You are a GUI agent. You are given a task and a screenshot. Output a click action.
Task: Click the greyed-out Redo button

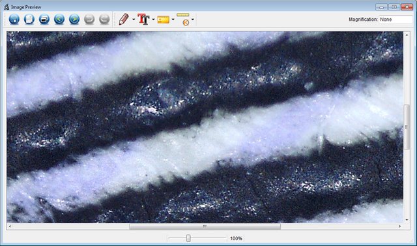104,19
